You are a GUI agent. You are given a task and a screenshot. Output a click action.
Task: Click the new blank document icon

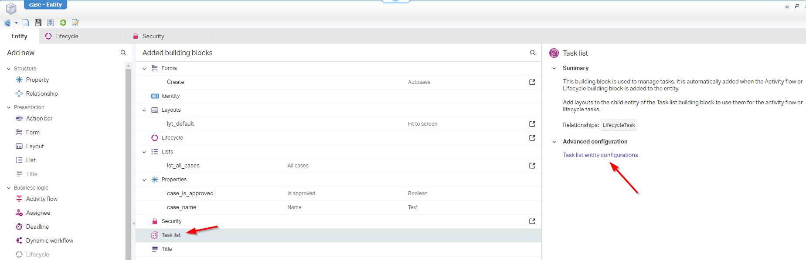(26, 23)
